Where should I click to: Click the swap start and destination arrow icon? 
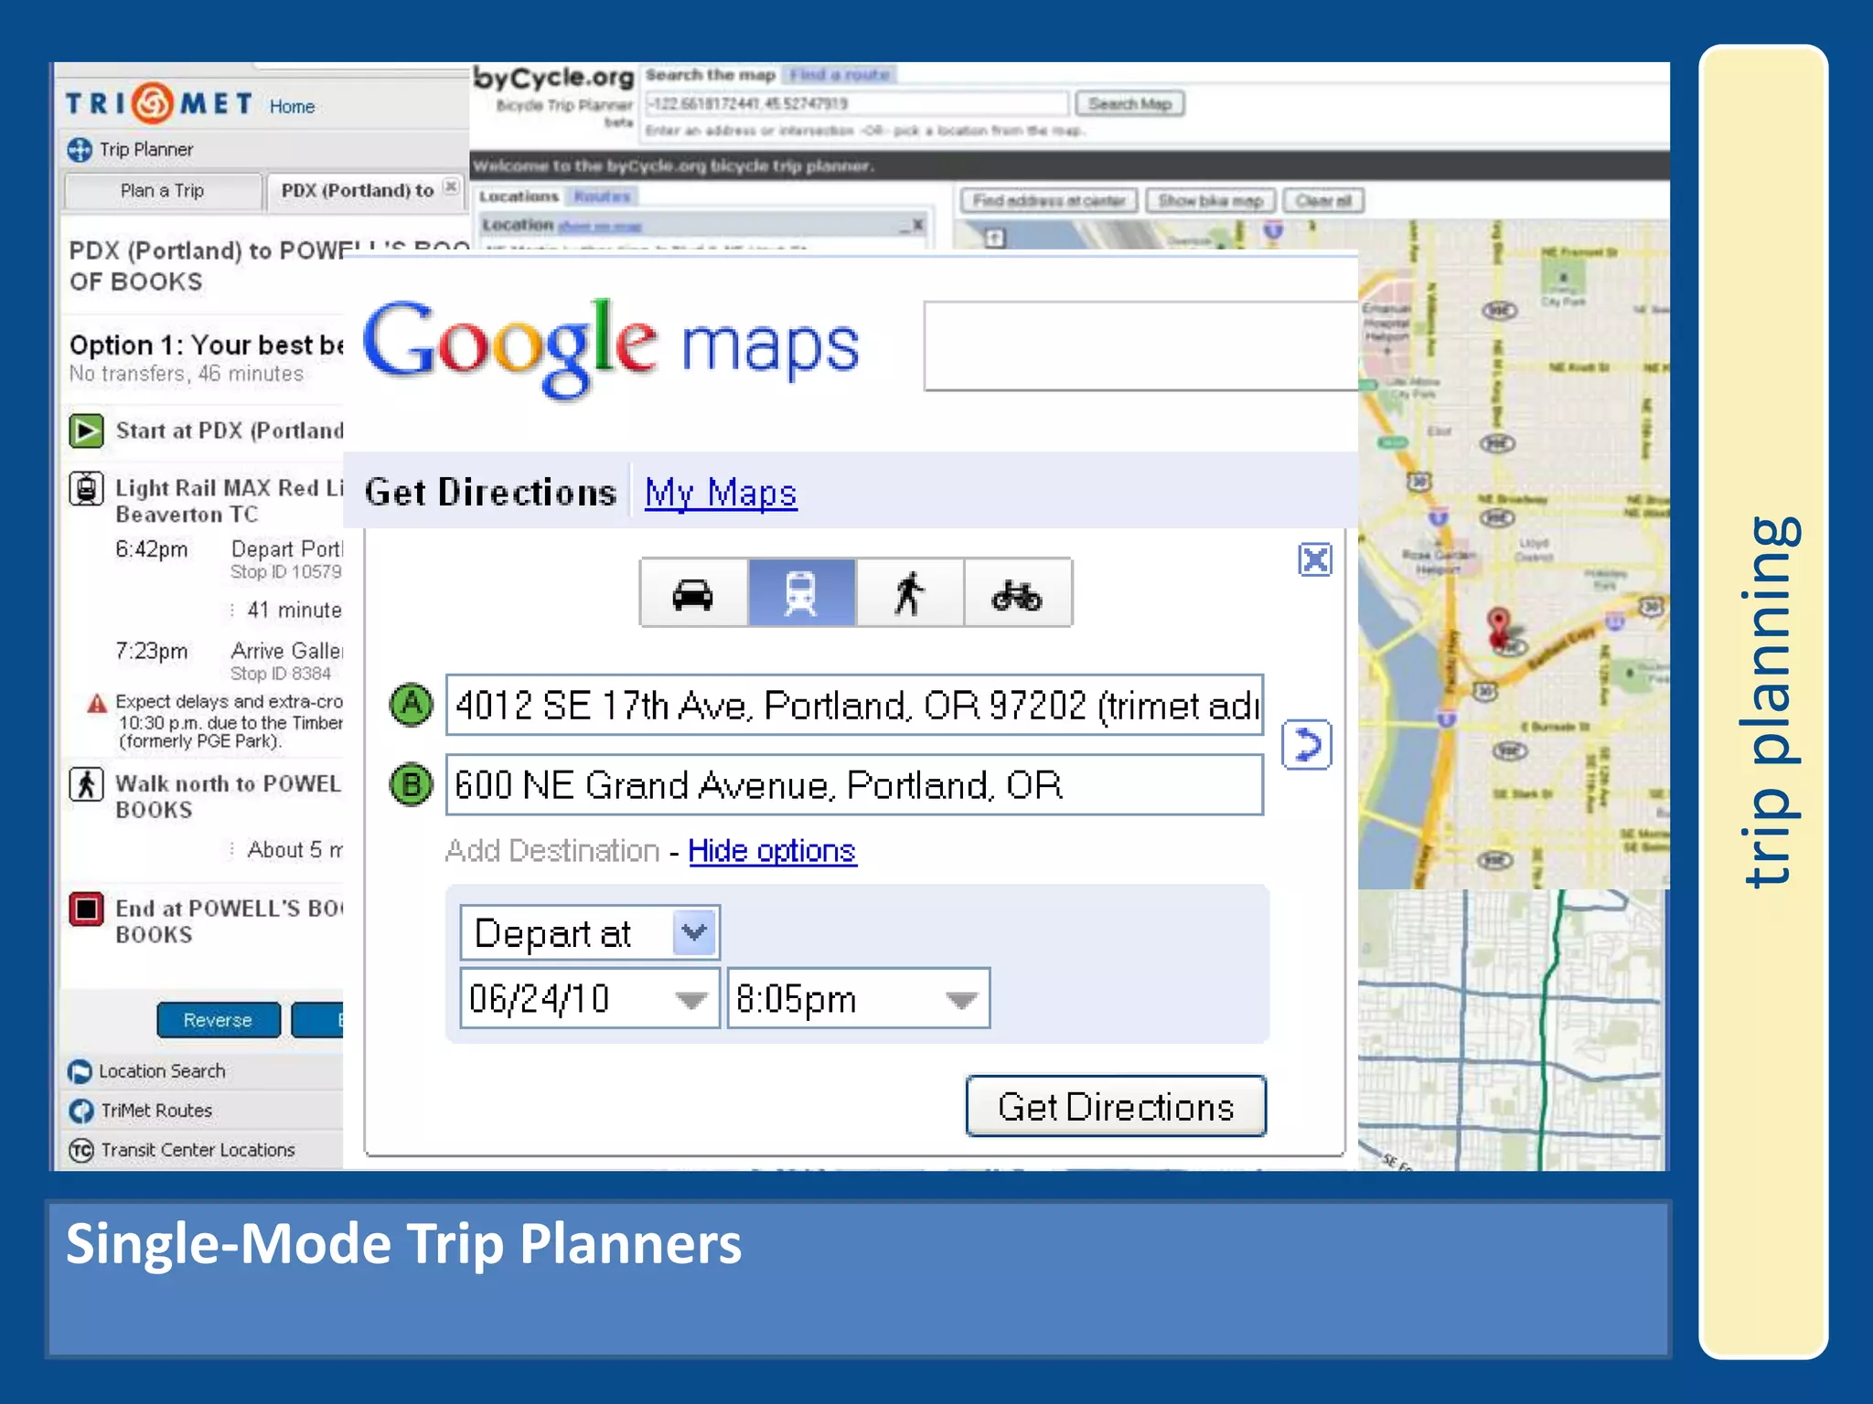coord(1307,745)
